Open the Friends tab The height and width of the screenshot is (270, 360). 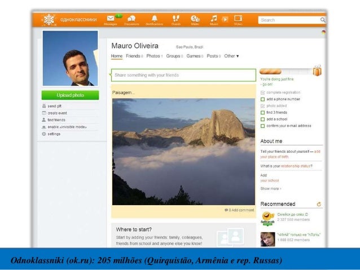134,56
